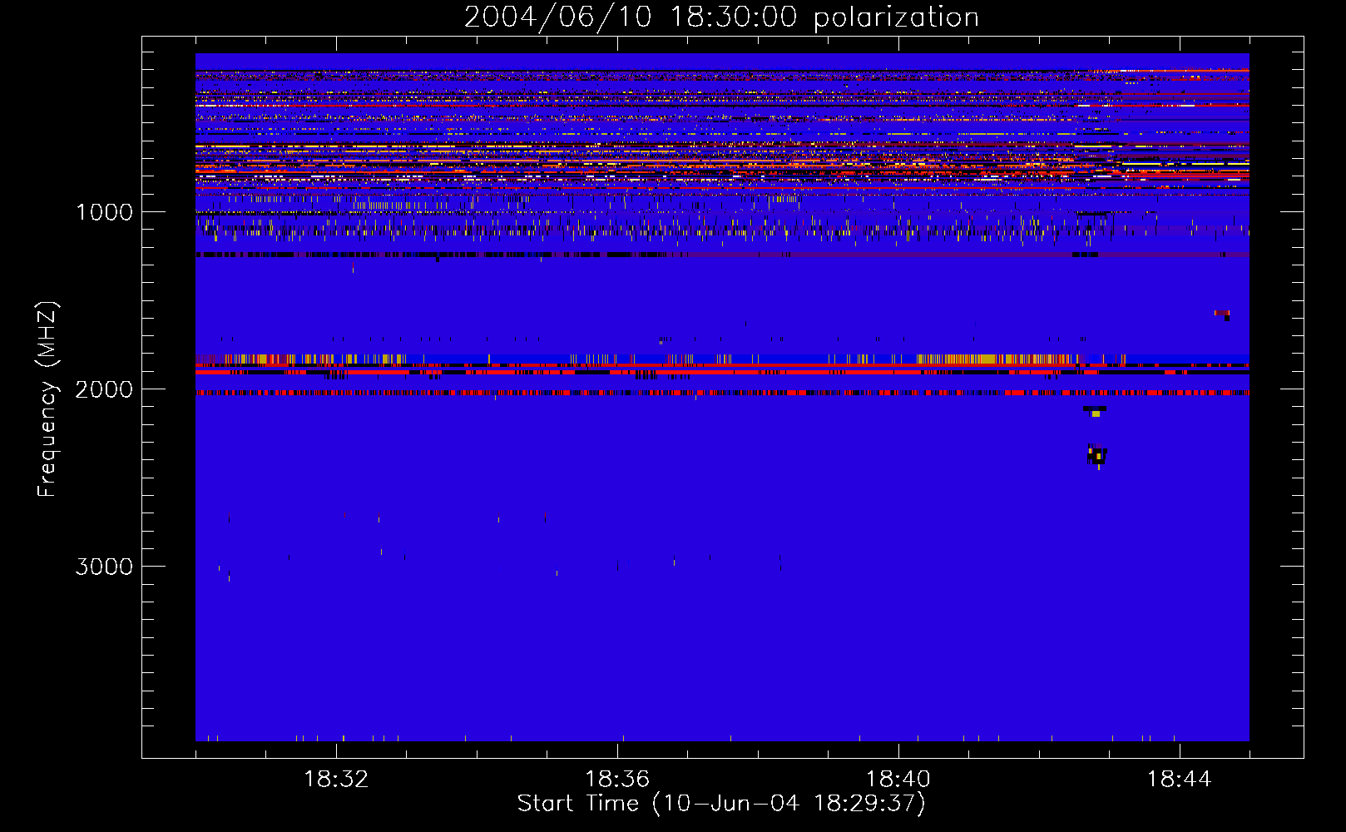Click the 18:32 time tick label

point(336,780)
